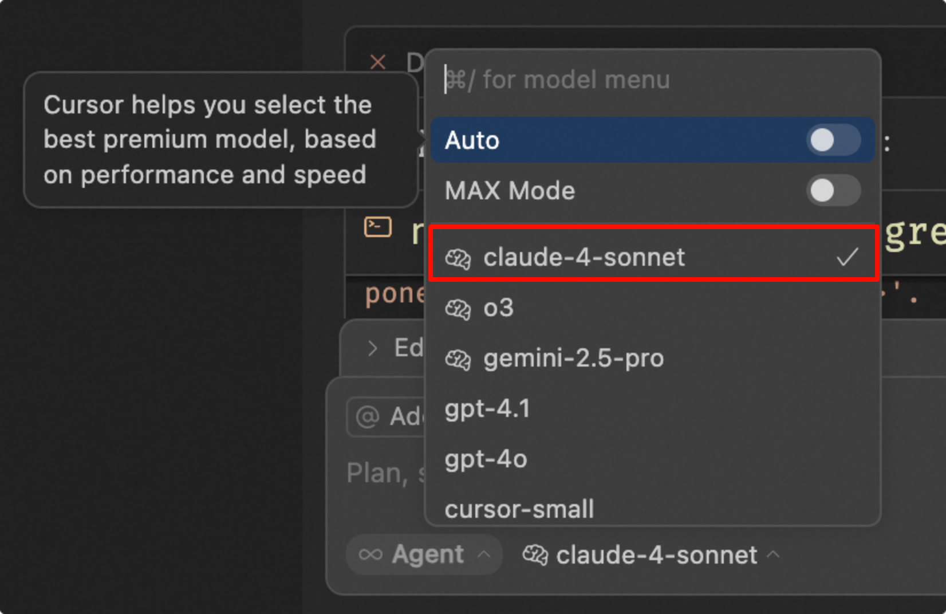946x614 pixels.
Task: Click brain icon in bottom model selector
Action: 535,555
